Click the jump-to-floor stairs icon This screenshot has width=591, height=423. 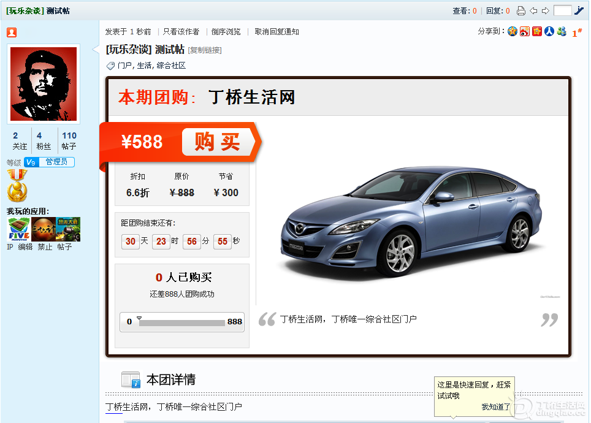[x=579, y=10]
